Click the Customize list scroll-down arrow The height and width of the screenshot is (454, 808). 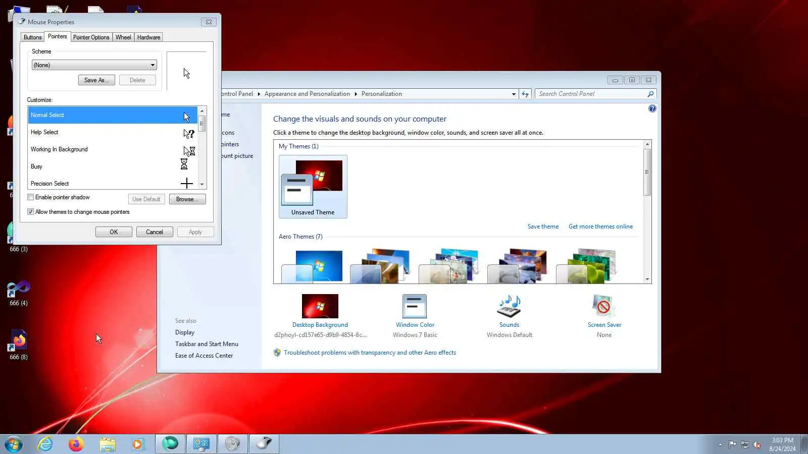pos(202,185)
